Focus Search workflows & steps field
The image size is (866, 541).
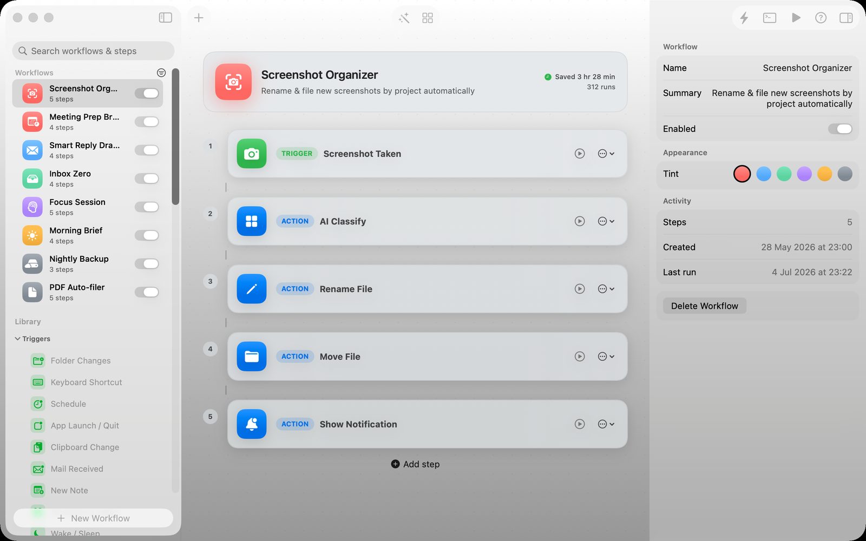click(x=93, y=51)
